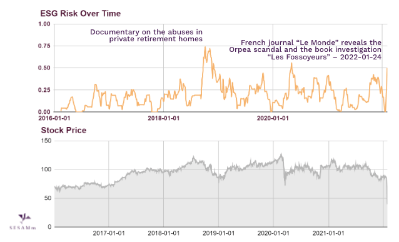Click the stock chart 2018-01-01 date label
This screenshot has width=399, height=242.
pyautogui.click(x=164, y=233)
